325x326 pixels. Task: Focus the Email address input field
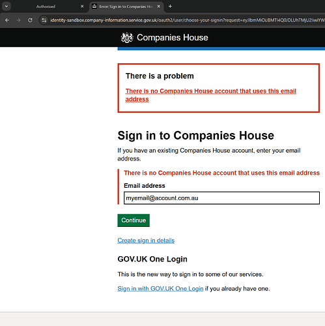coord(221,198)
